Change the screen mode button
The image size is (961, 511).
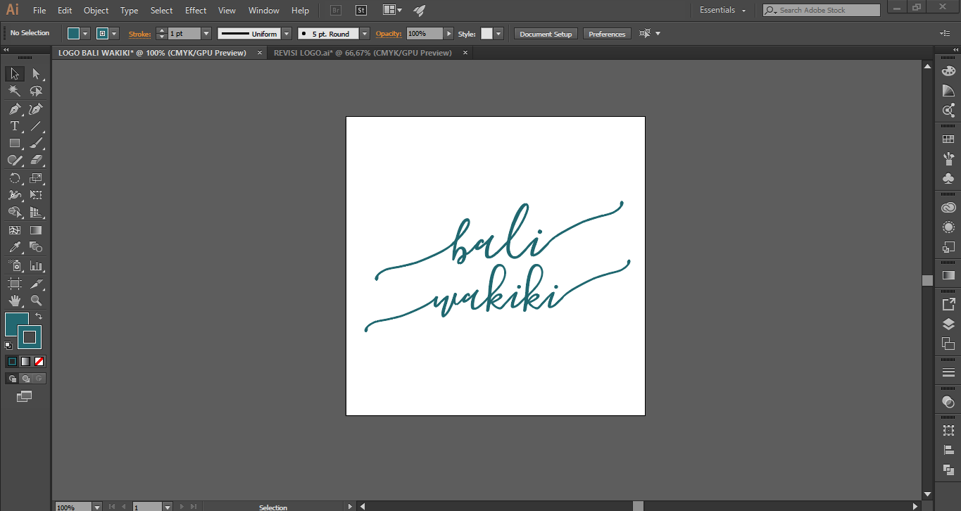(25, 397)
